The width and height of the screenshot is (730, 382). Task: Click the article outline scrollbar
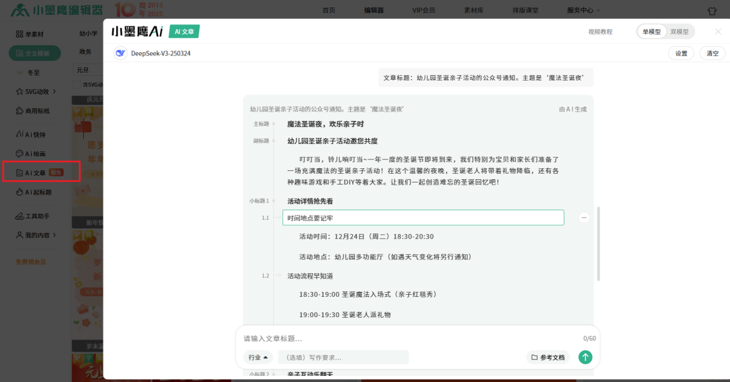pyautogui.click(x=598, y=243)
